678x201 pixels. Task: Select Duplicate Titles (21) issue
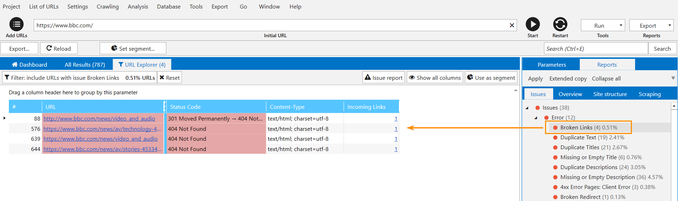click(594, 147)
